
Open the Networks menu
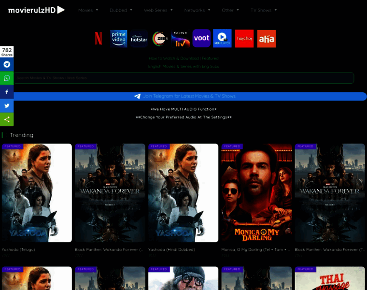coord(197,10)
